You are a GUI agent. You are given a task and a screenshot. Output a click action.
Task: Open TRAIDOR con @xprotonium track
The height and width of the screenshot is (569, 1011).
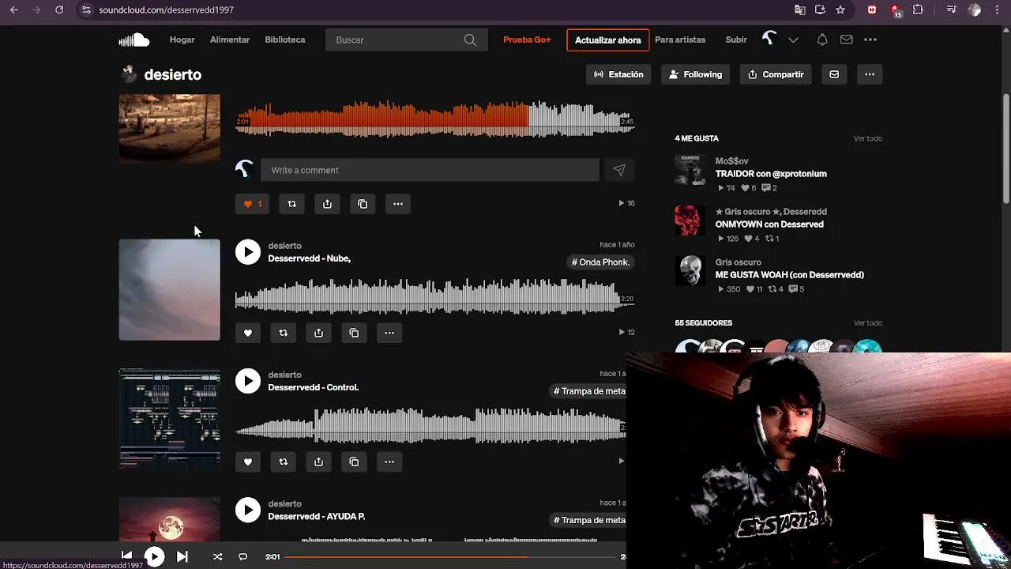771,174
